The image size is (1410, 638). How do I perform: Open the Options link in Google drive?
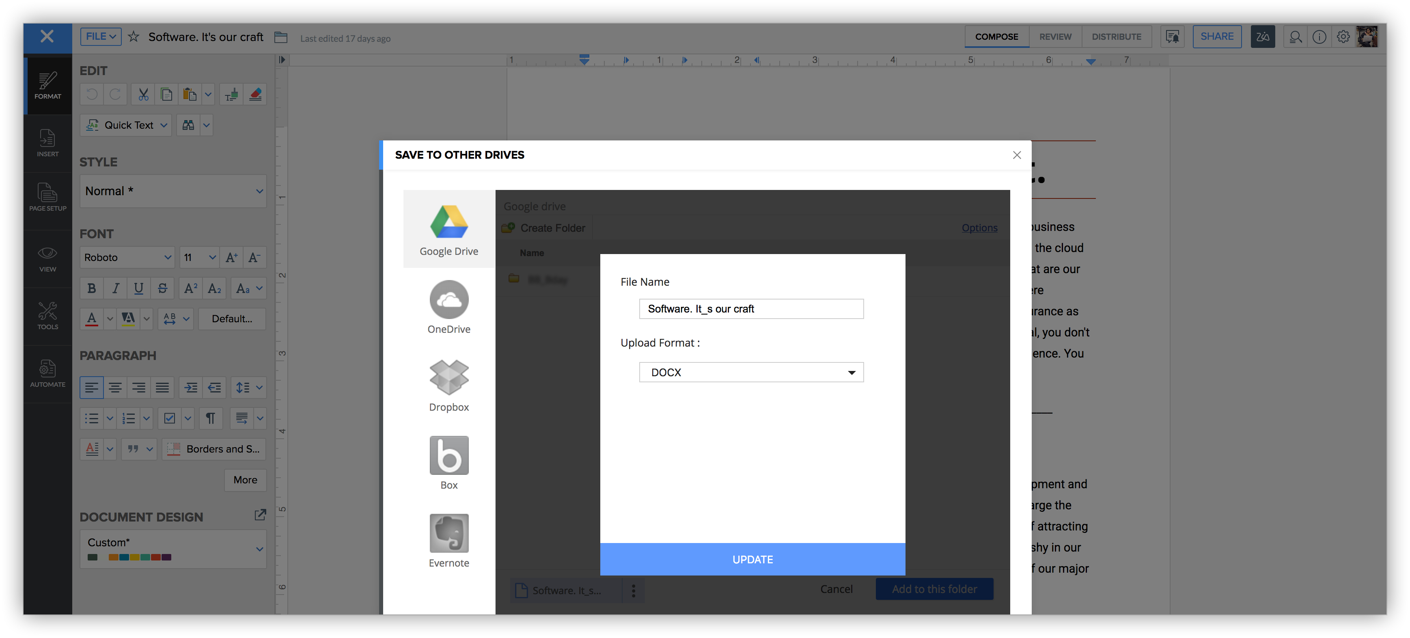coord(979,228)
